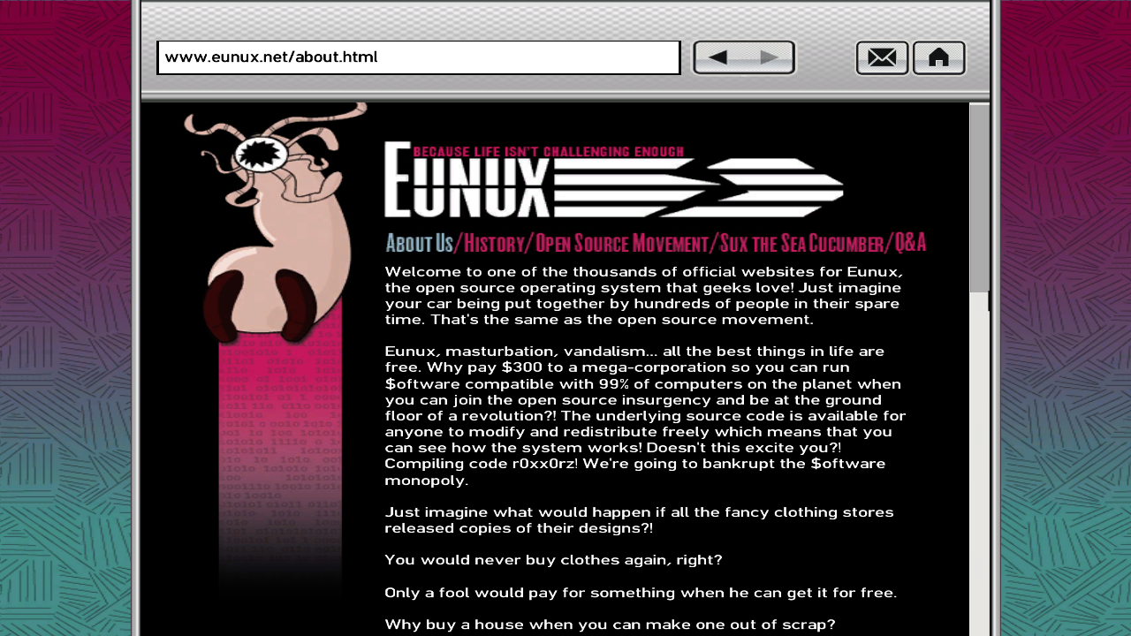Open the Open Source Movement section

coord(622,243)
